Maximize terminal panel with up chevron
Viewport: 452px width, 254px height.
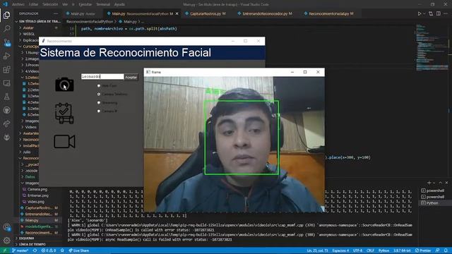pos(440,183)
